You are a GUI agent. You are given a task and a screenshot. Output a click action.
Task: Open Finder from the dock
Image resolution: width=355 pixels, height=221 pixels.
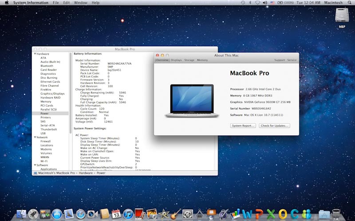pyautogui.click(x=21, y=214)
